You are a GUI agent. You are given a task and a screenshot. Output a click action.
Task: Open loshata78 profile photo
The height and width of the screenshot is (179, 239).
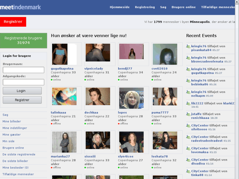click(165, 140)
